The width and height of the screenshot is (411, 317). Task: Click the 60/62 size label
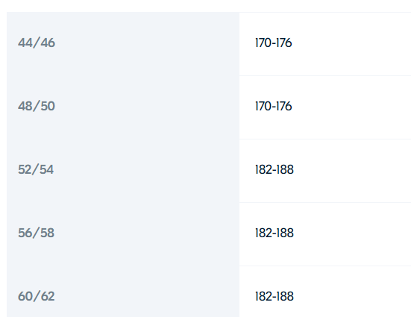[37, 296]
